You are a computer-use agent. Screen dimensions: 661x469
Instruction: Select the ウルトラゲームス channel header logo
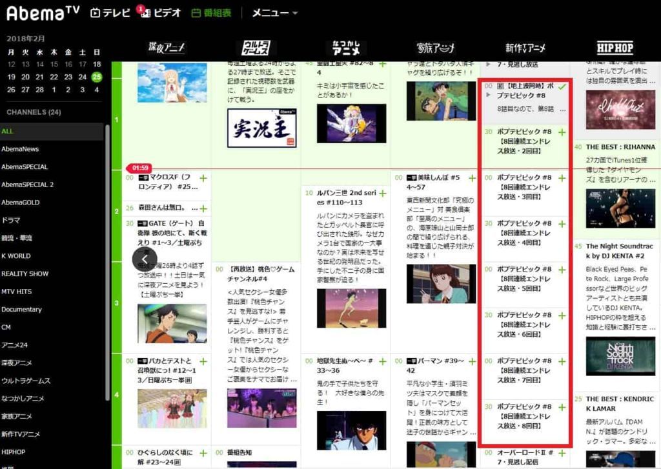click(256, 48)
